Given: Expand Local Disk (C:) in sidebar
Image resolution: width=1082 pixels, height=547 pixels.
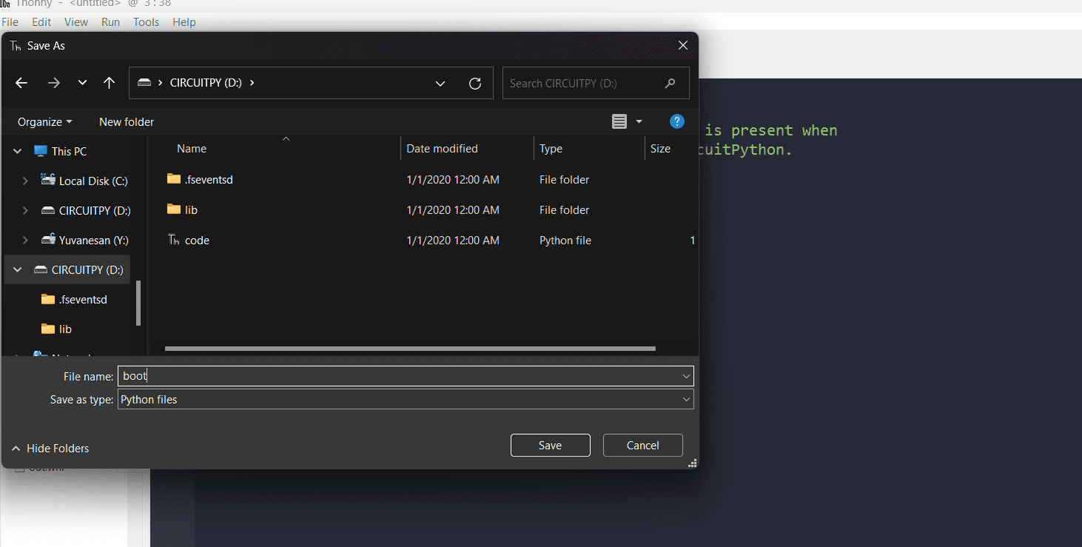Looking at the screenshot, I should pyautogui.click(x=25, y=180).
